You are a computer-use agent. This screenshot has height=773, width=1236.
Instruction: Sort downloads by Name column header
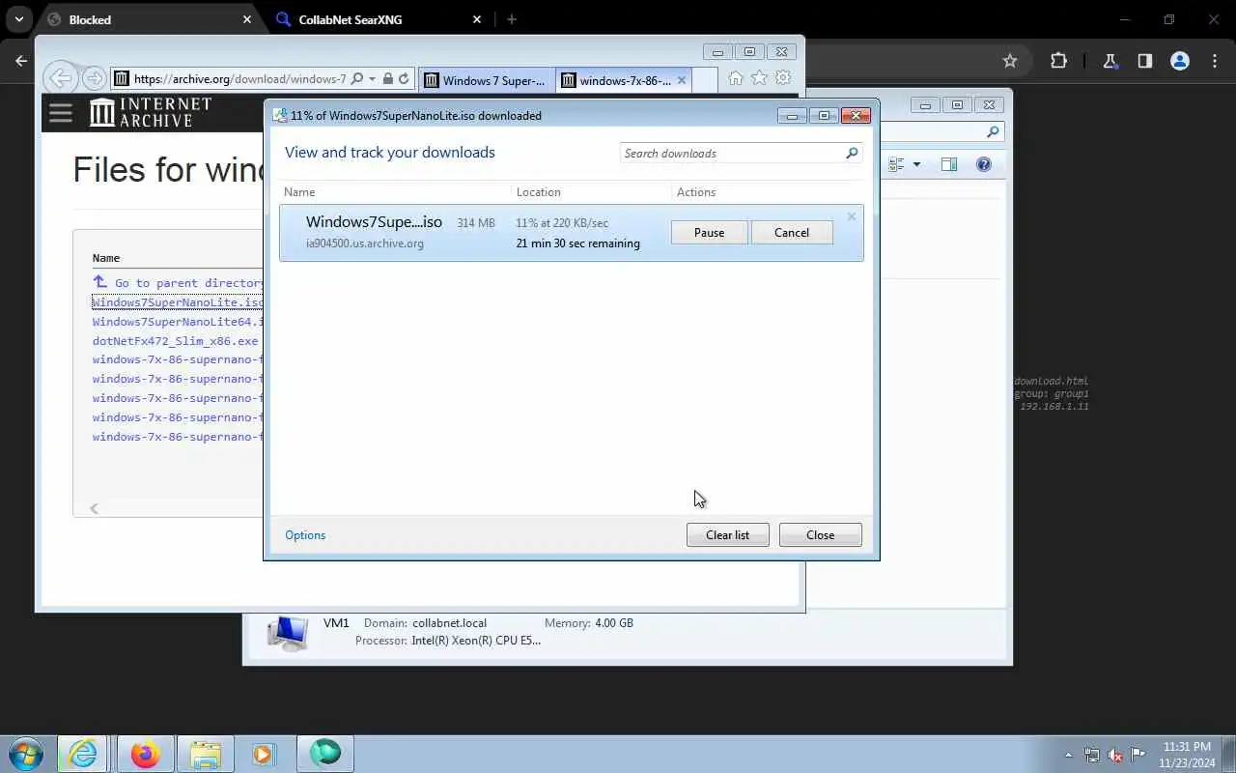[x=299, y=192]
